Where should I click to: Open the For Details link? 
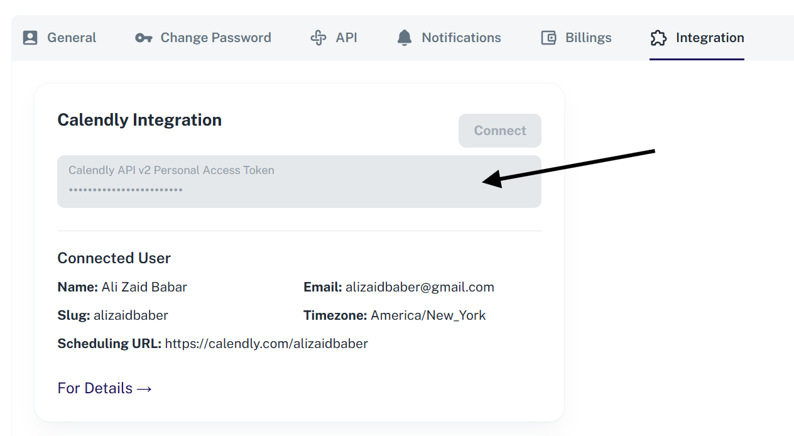pos(105,388)
